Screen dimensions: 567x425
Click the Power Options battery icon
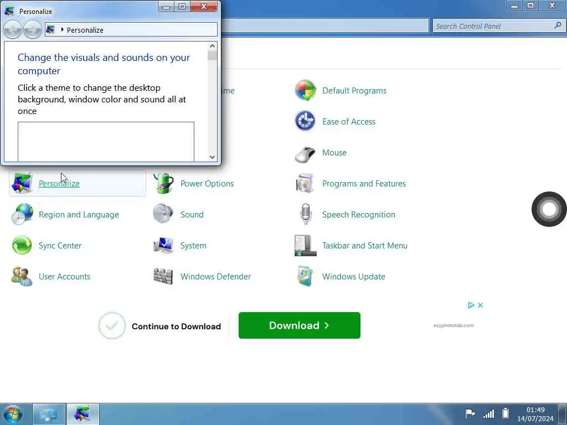(x=164, y=183)
